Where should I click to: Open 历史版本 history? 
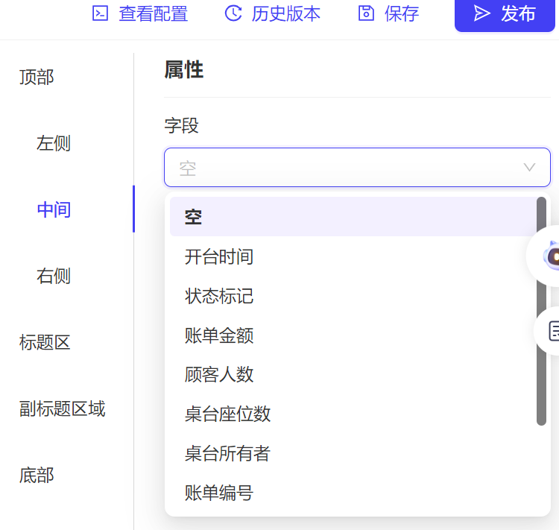(x=273, y=13)
